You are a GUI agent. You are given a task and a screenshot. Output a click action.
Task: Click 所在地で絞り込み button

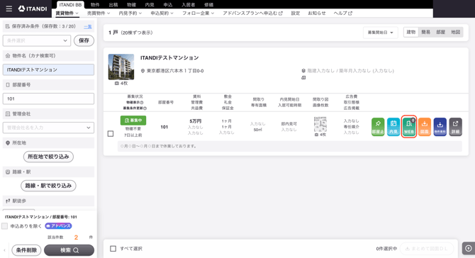click(x=48, y=157)
